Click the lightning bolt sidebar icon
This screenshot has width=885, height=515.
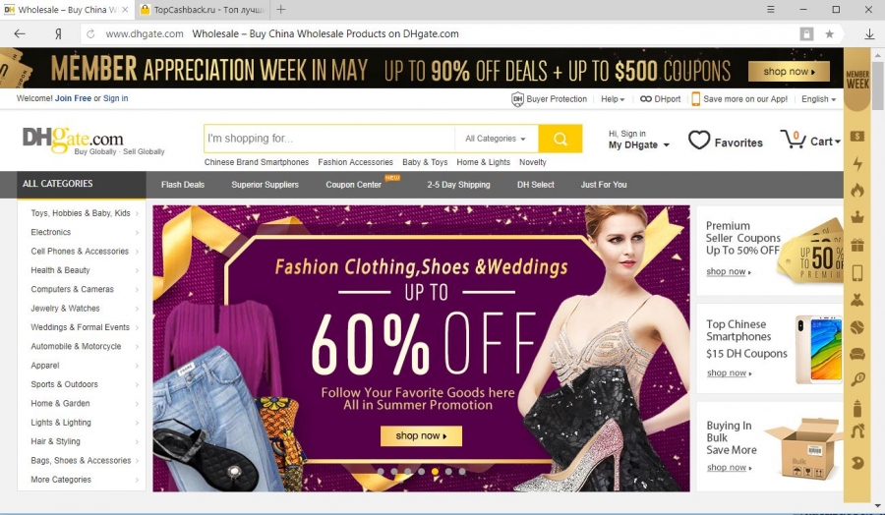[x=857, y=163]
